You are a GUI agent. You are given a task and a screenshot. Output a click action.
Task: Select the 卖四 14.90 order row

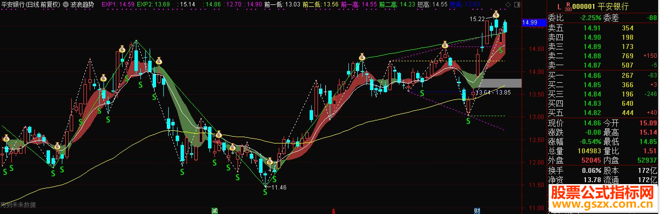(x=603, y=37)
